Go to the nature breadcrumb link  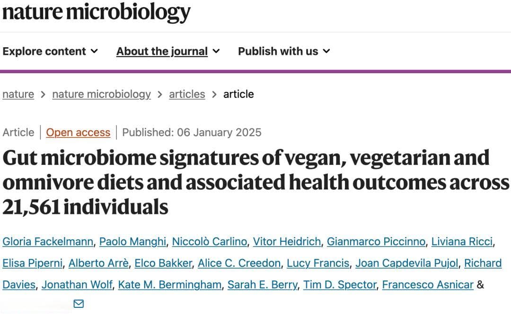(18, 94)
